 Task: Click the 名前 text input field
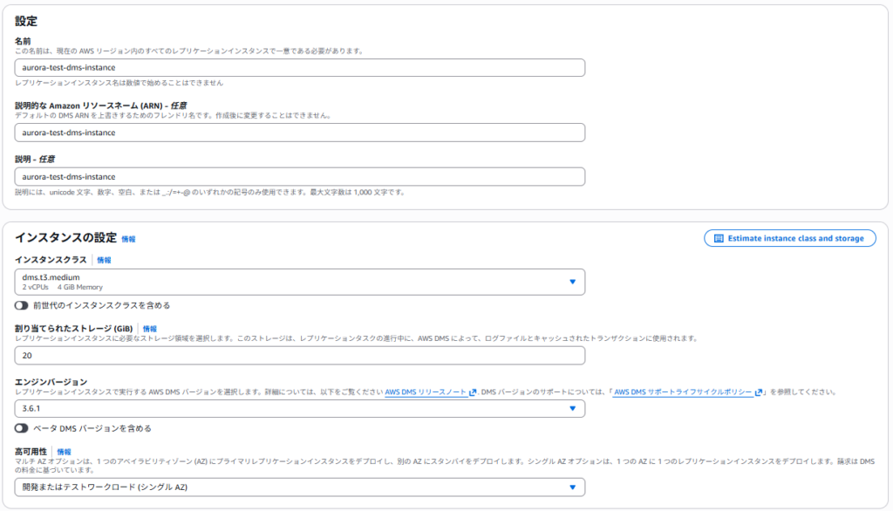coord(299,67)
